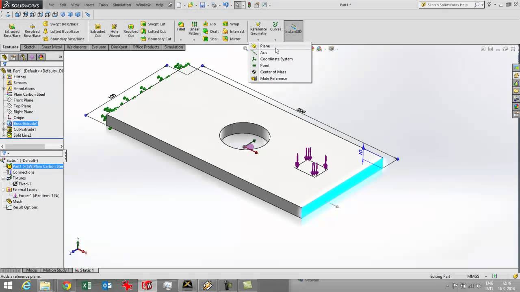The height and width of the screenshot is (292, 520).
Task: Click the Linear Pattern tool
Action: point(194,28)
